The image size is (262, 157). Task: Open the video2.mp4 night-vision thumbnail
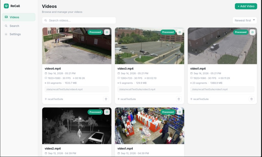pos(77,126)
